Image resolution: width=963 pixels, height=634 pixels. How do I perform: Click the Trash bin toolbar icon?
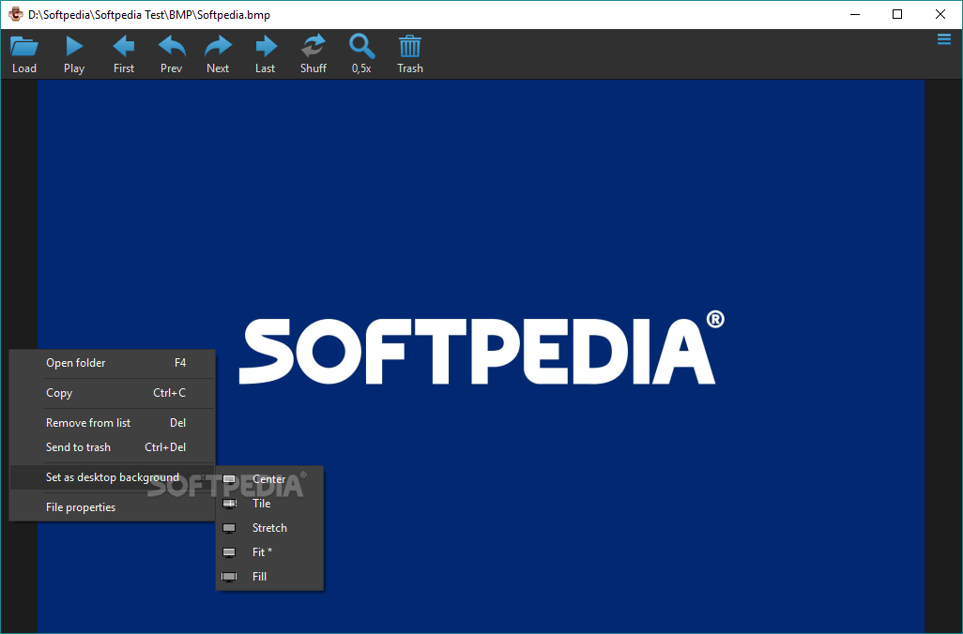tap(409, 54)
